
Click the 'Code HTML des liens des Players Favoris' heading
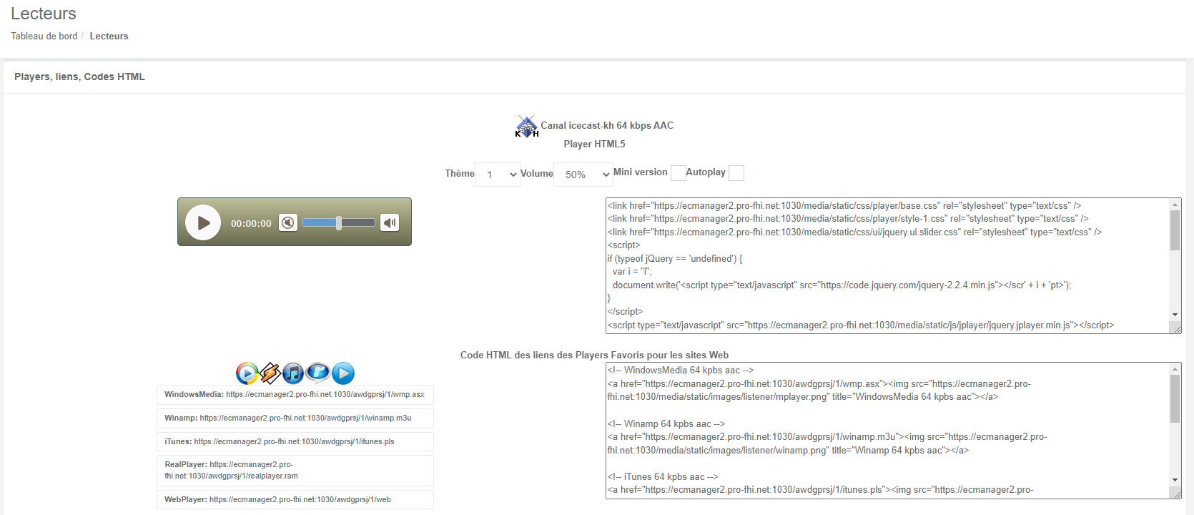[x=594, y=355]
